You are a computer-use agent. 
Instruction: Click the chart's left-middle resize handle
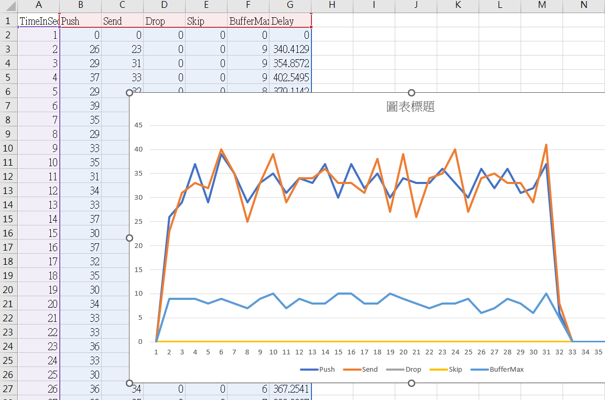coord(129,238)
